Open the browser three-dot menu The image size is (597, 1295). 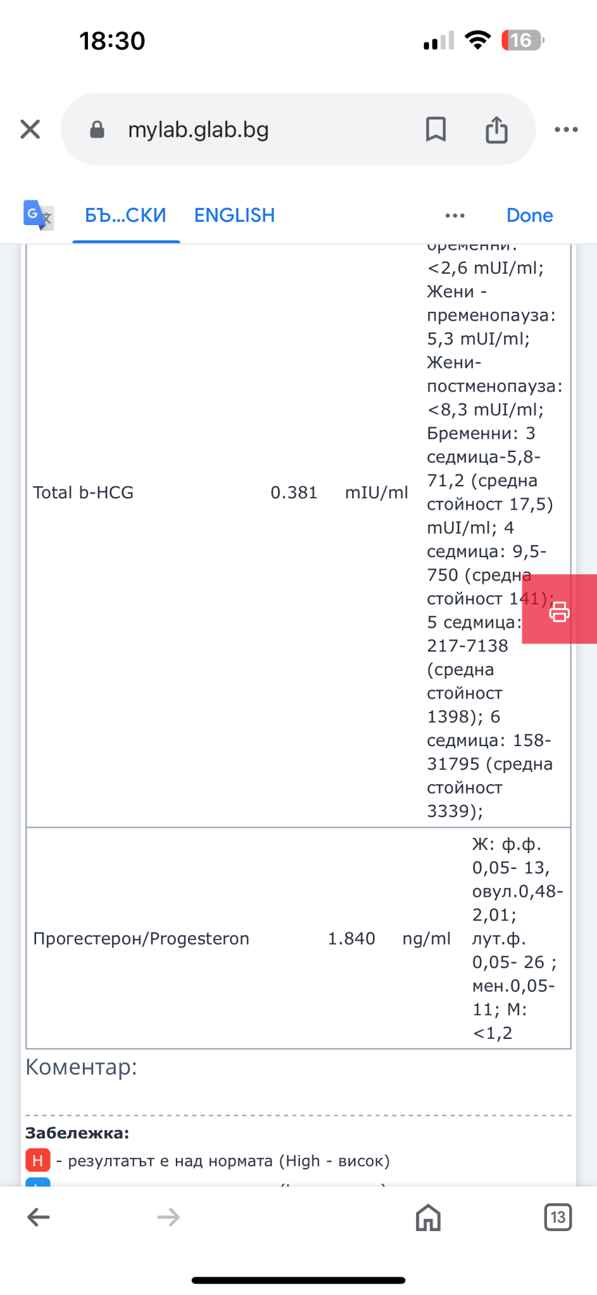[566, 130]
